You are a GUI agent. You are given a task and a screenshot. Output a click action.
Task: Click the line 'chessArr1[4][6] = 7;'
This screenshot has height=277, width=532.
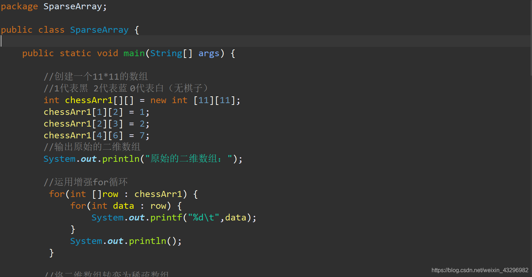97,135
